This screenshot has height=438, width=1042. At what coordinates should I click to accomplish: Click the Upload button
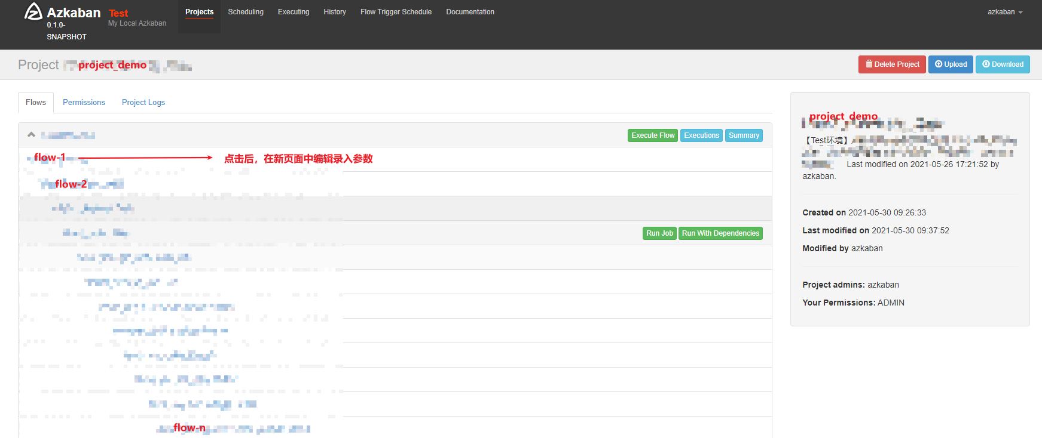click(951, 64)
